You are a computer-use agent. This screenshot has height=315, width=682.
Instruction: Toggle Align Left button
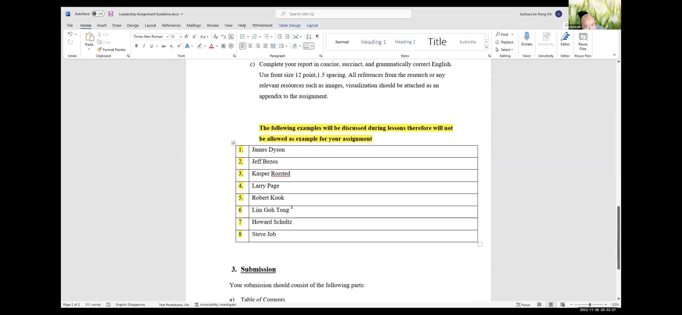click(x=243, y=46)
